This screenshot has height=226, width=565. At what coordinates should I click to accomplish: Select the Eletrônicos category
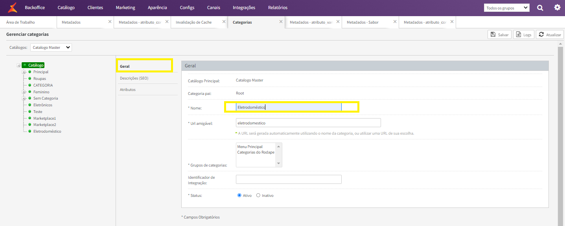[43, 105]
